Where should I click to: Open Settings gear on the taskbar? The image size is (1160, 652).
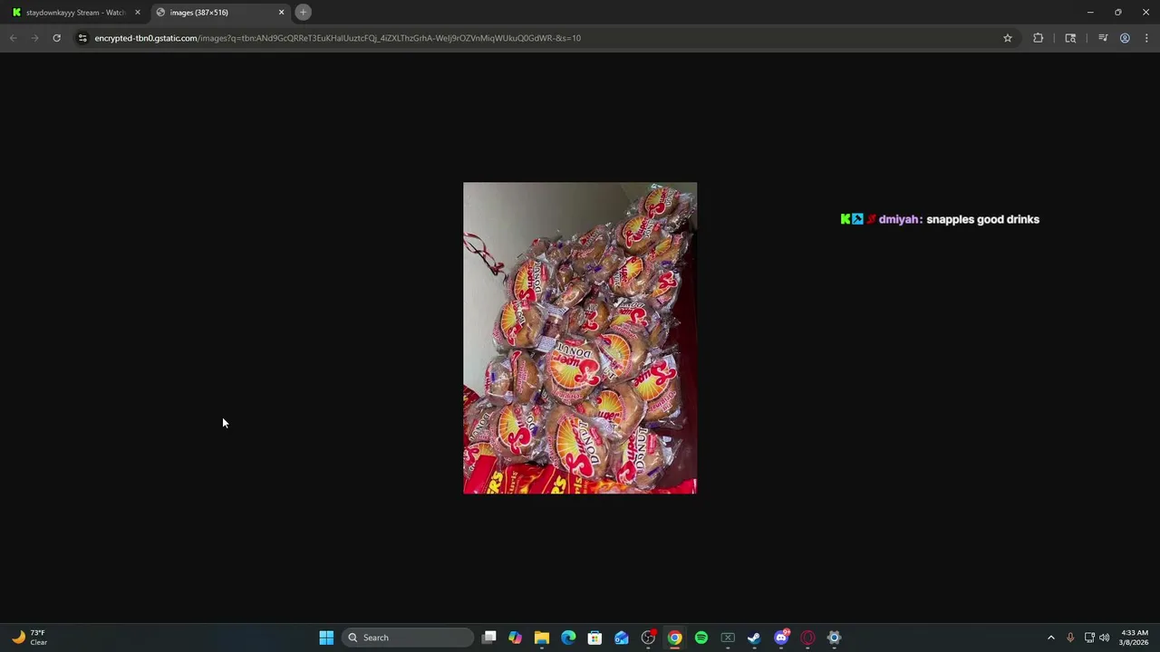coord(834,638)
